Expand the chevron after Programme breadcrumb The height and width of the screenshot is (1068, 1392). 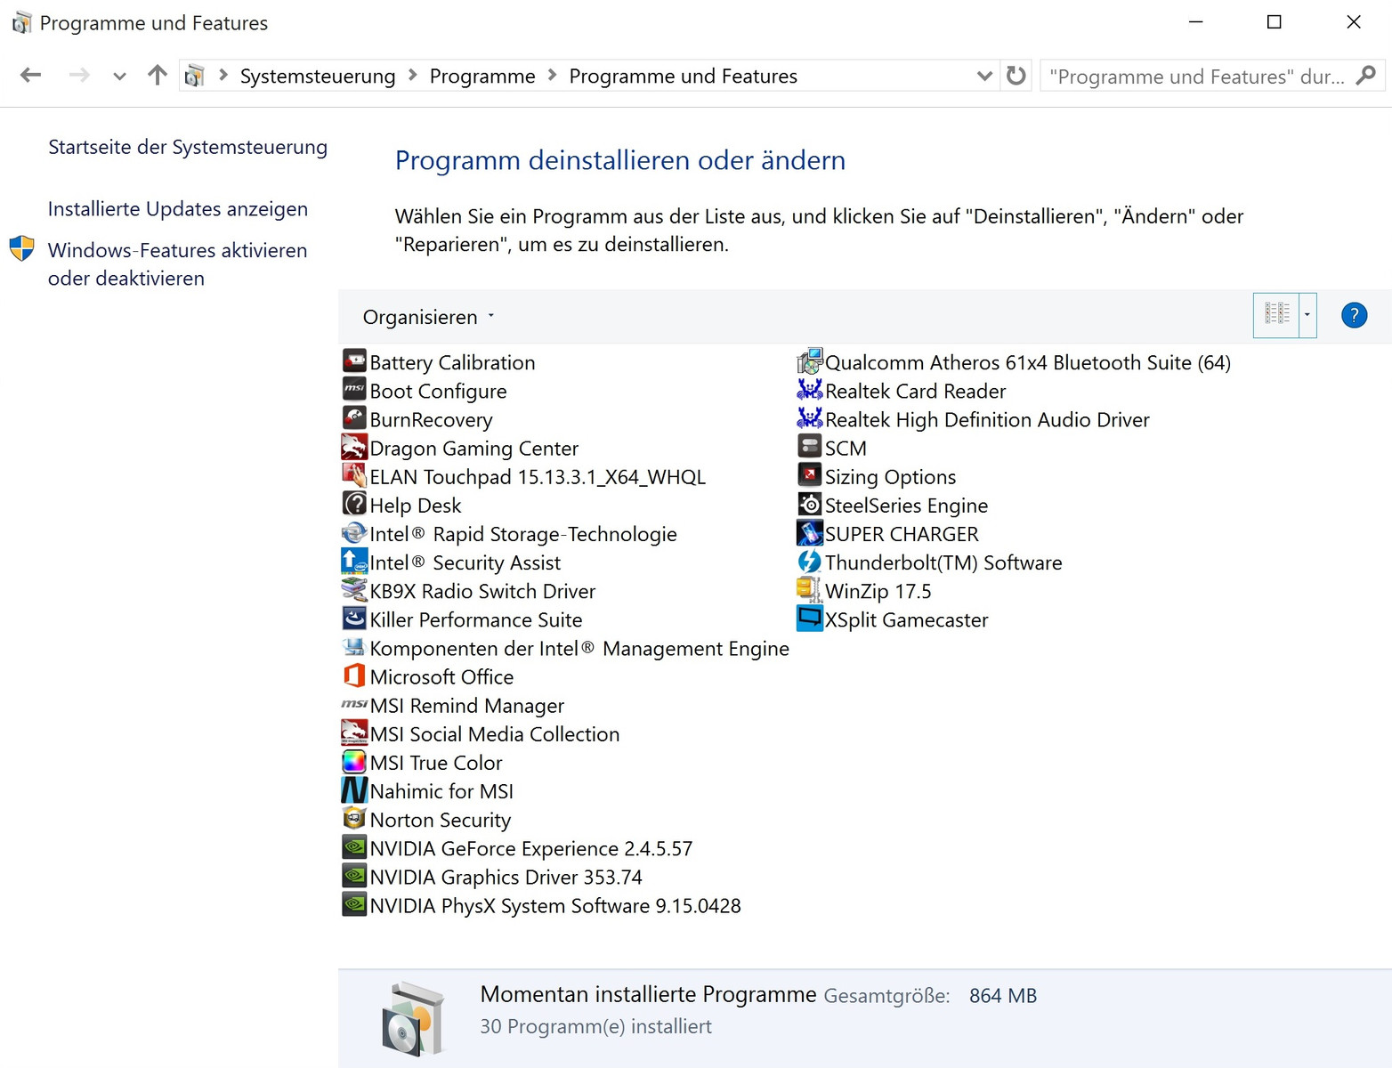point(553,76)
